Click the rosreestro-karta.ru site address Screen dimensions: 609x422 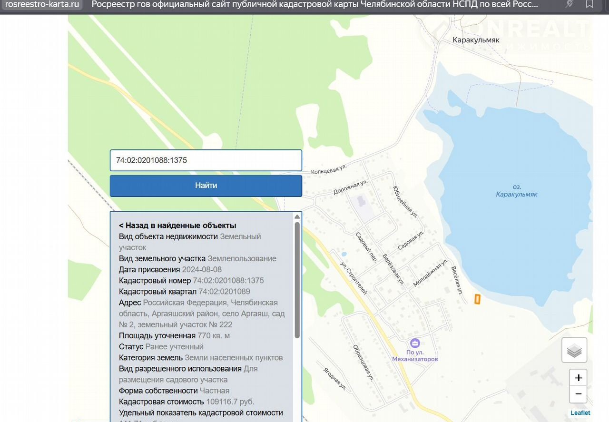click(42, 4)
